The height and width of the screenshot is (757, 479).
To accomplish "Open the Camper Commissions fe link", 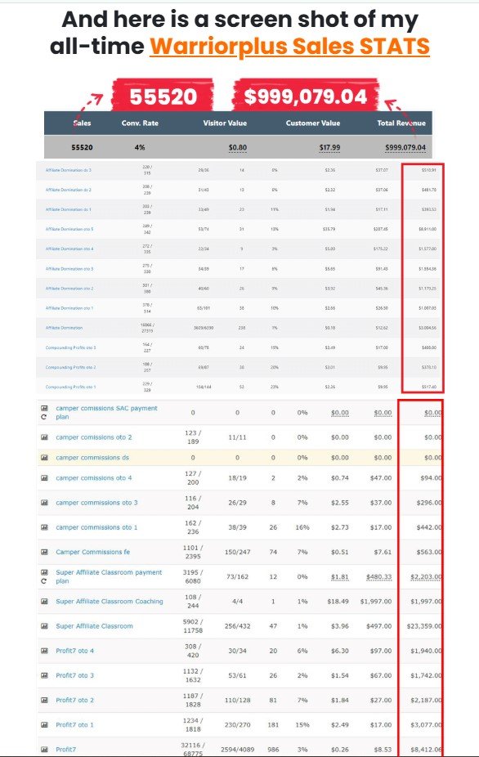I will 92,552.
